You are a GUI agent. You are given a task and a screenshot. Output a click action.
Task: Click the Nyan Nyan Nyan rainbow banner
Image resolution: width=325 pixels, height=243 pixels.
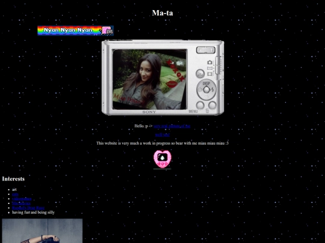pyautogui.click(x=75, y=31)
